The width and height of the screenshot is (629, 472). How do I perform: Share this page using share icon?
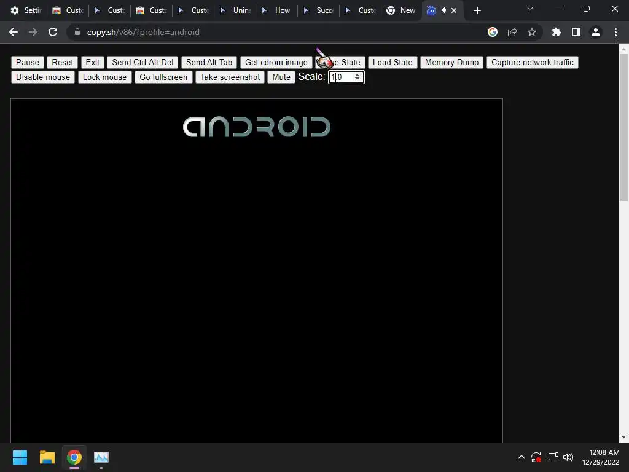pos(512,32)
